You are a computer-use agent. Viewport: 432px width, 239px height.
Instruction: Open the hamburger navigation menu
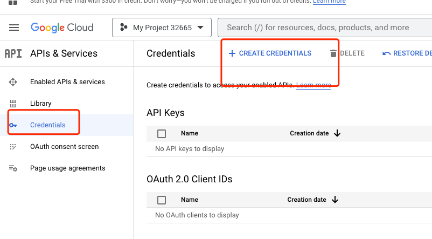pyautogui.click(x=14, y=28)
